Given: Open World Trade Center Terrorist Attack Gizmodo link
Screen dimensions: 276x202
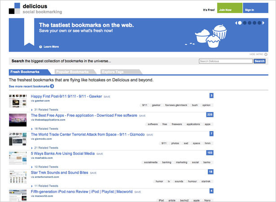Looking at the screenshot, I should point(88,134).
